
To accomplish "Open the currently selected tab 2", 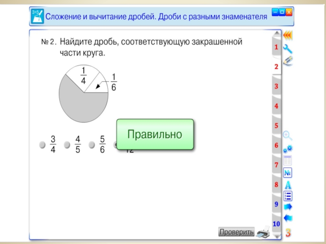I will coord(276,67).
